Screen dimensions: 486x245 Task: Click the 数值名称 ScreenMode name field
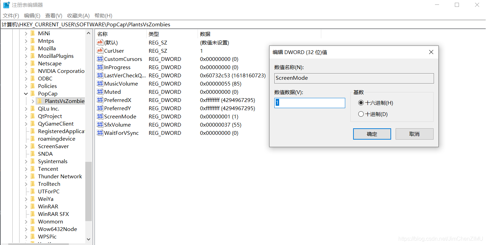(x=354, y=78)
